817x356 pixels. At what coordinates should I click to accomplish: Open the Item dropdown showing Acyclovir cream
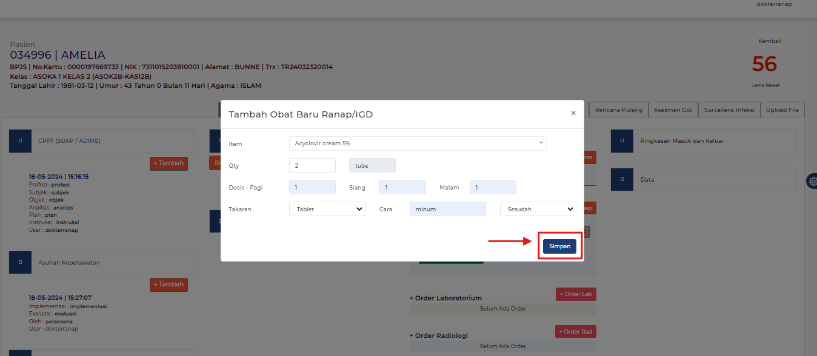(418, 143)
